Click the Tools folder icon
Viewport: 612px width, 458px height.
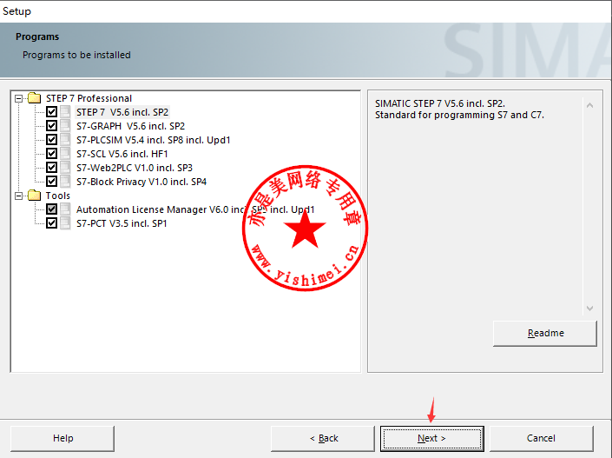tap(35, 196)
